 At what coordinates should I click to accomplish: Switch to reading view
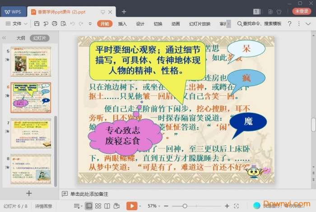coord(107,206)
